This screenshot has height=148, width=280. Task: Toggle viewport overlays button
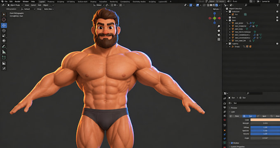[x=198, y=5]
